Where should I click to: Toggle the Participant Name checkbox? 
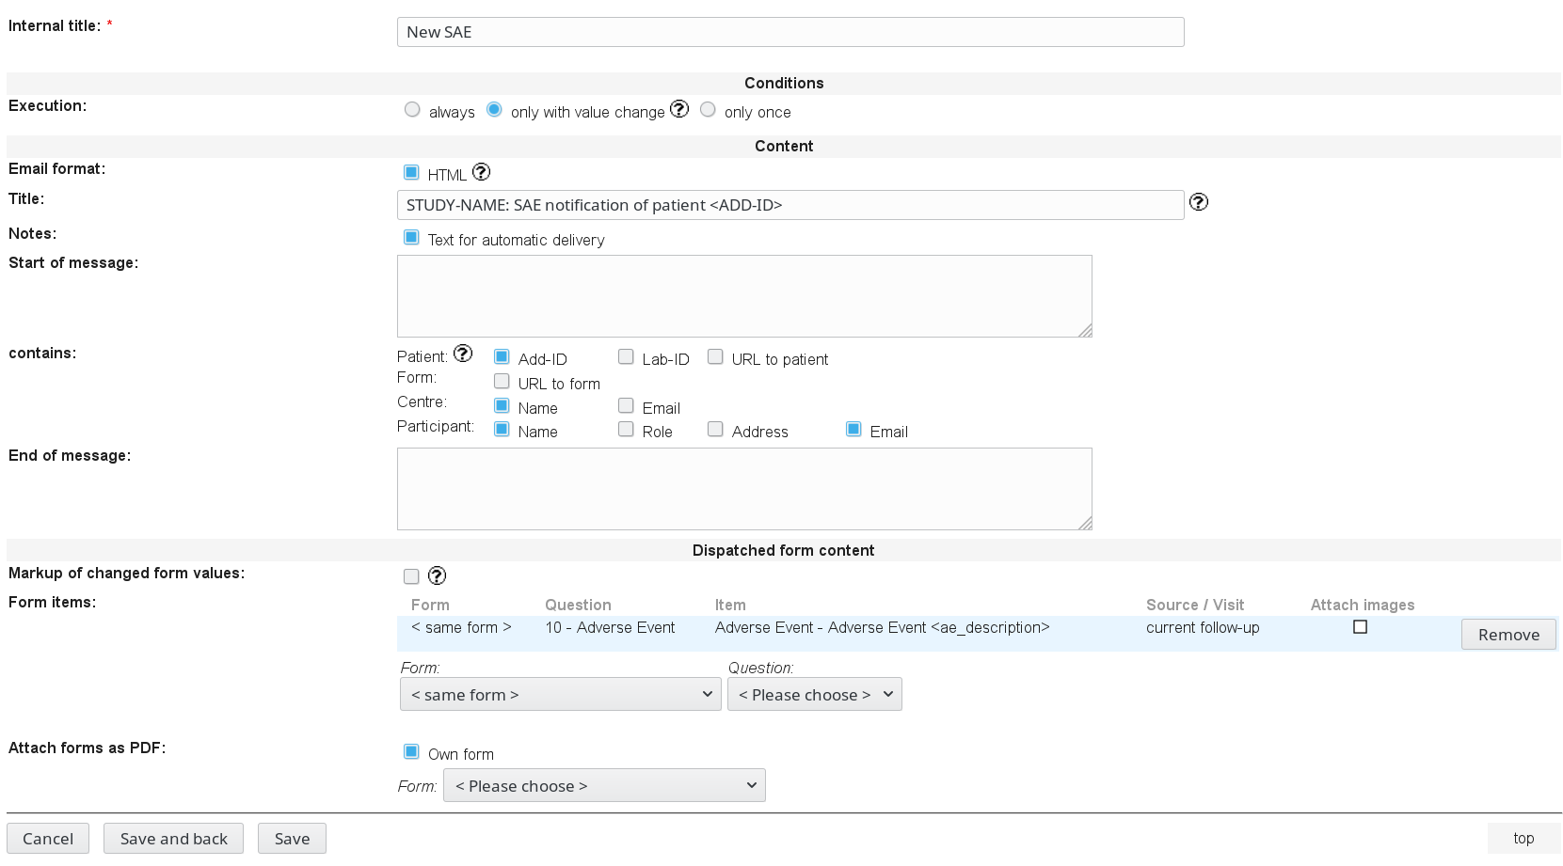502,429
